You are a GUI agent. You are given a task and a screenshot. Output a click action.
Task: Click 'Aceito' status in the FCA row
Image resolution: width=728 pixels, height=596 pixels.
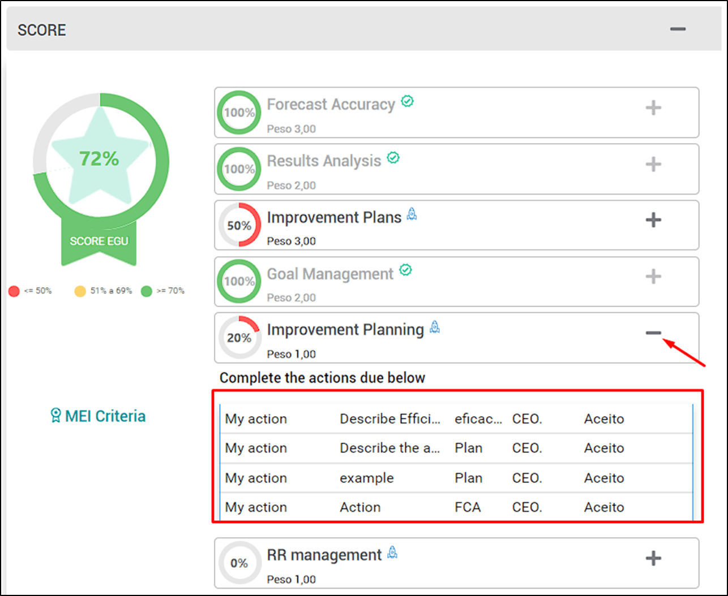604,507
